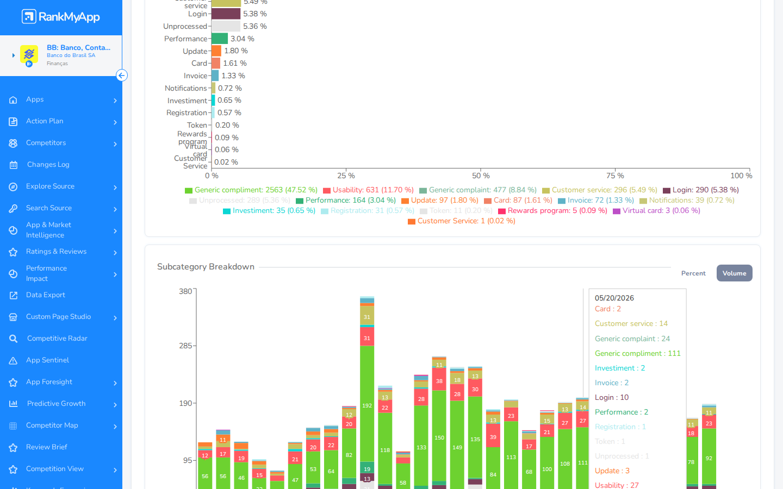The width and height of the screenshot is (783, 489).
Task: Switch breakdown chart to Volume
Action: 734,273
